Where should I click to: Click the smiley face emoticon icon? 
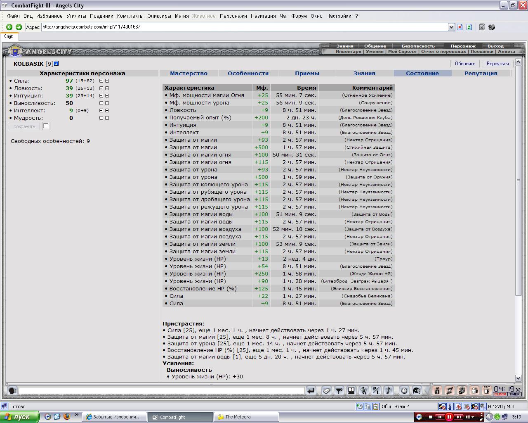tap(404, 390)
